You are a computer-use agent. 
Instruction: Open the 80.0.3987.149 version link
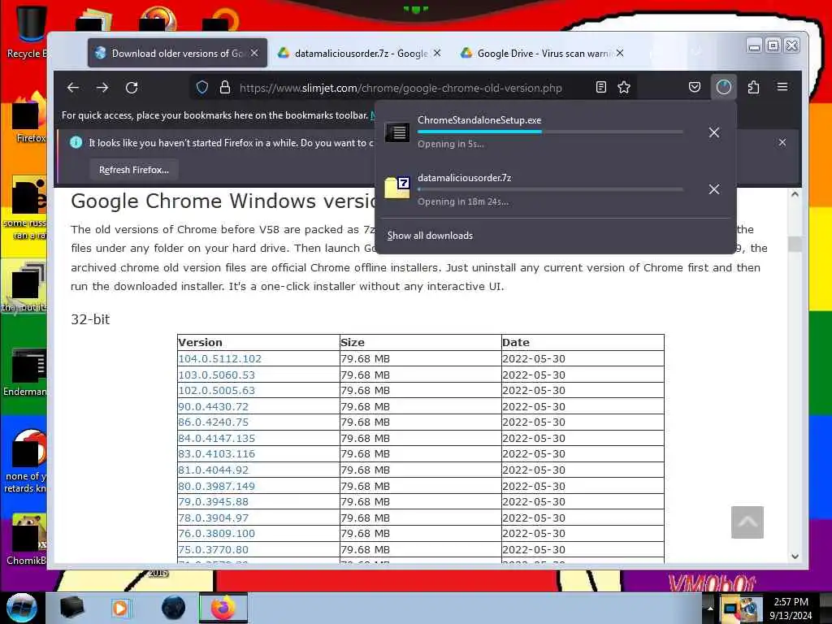click(x=216, y=486)
